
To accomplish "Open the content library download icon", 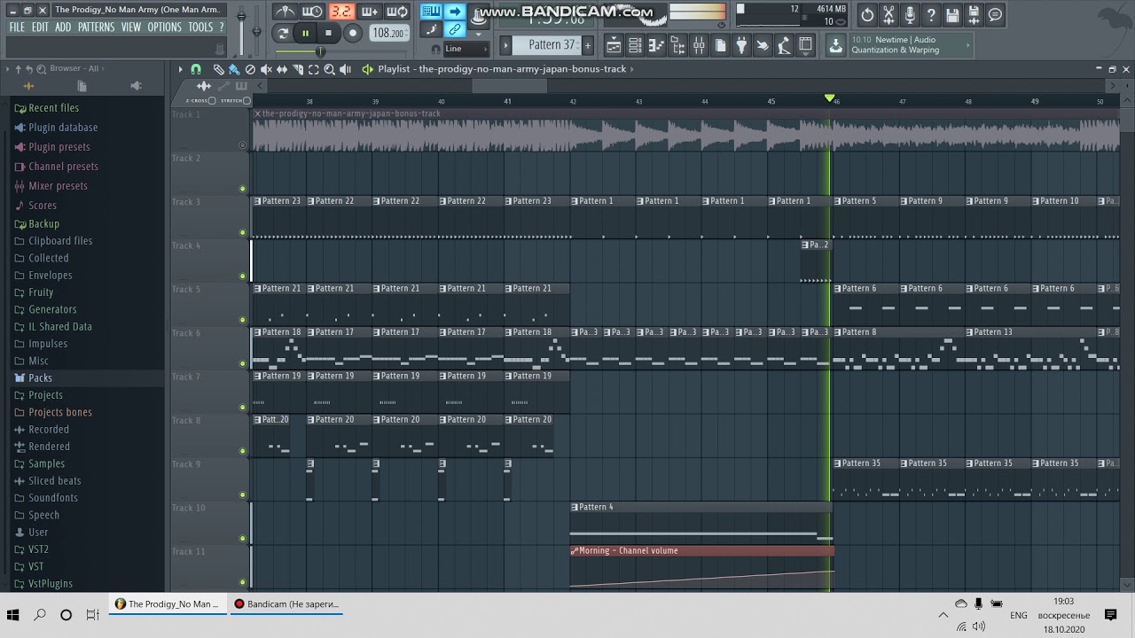I will point(835,45).
